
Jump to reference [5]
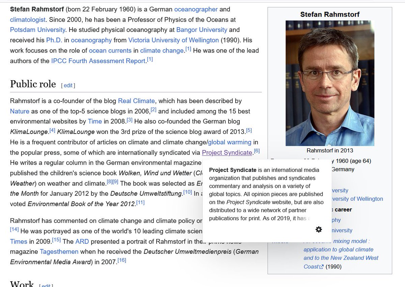pos(249,130)
